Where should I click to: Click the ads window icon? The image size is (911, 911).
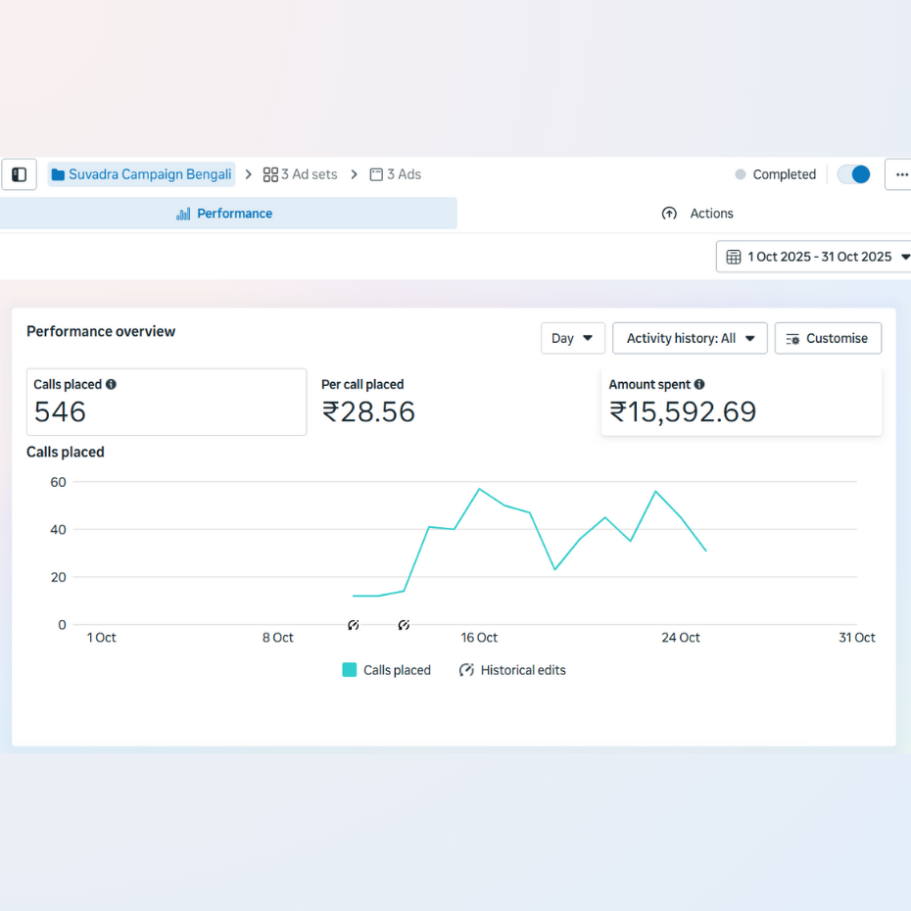click(376, 175)
